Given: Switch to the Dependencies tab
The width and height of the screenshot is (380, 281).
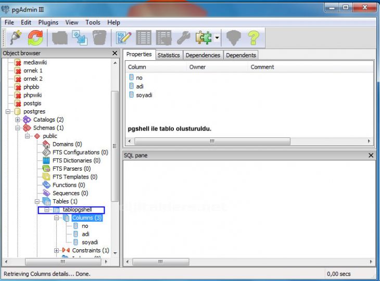Looking at the screenshot, I should 203,55.
